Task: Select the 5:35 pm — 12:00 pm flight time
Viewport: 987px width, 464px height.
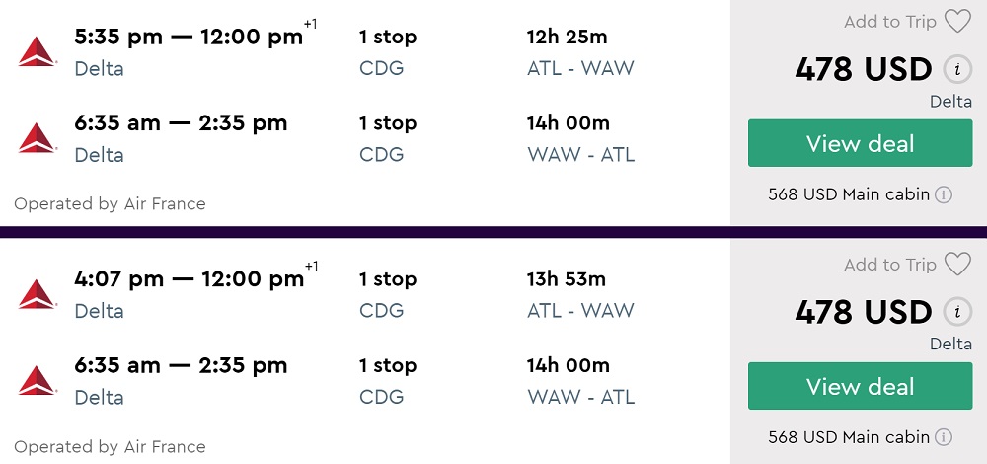Action: point(189,38)
